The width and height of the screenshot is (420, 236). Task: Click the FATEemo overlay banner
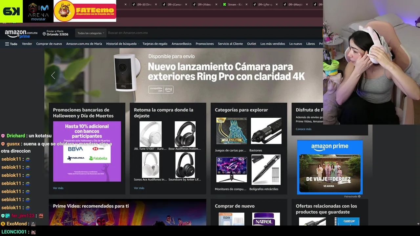click(85, 11)
